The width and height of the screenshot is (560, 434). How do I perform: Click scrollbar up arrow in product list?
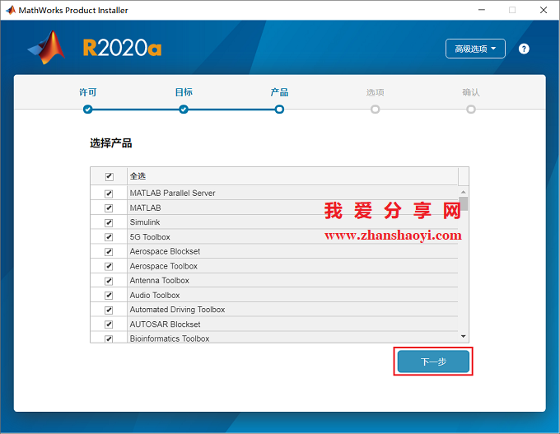[x=463, y=192]
